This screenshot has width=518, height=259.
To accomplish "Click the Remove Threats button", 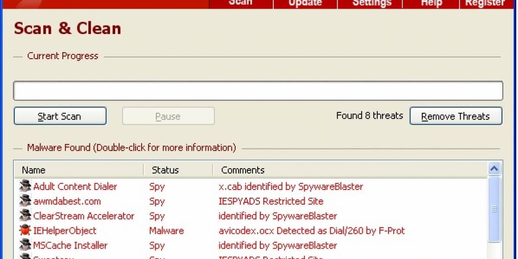I will coord(456,116).
